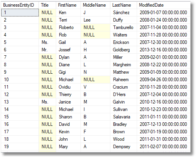Select the LastName column header
The height and width of the screenshot is (158, 196).
(x=124, y=5)
